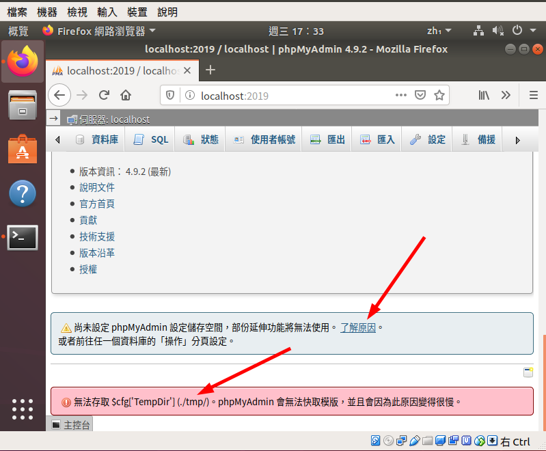Click the VirtualBox shared folders status icon

click(x=427, y=441)
